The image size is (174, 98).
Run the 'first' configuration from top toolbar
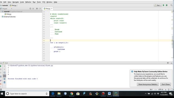[x=163, y=5]
